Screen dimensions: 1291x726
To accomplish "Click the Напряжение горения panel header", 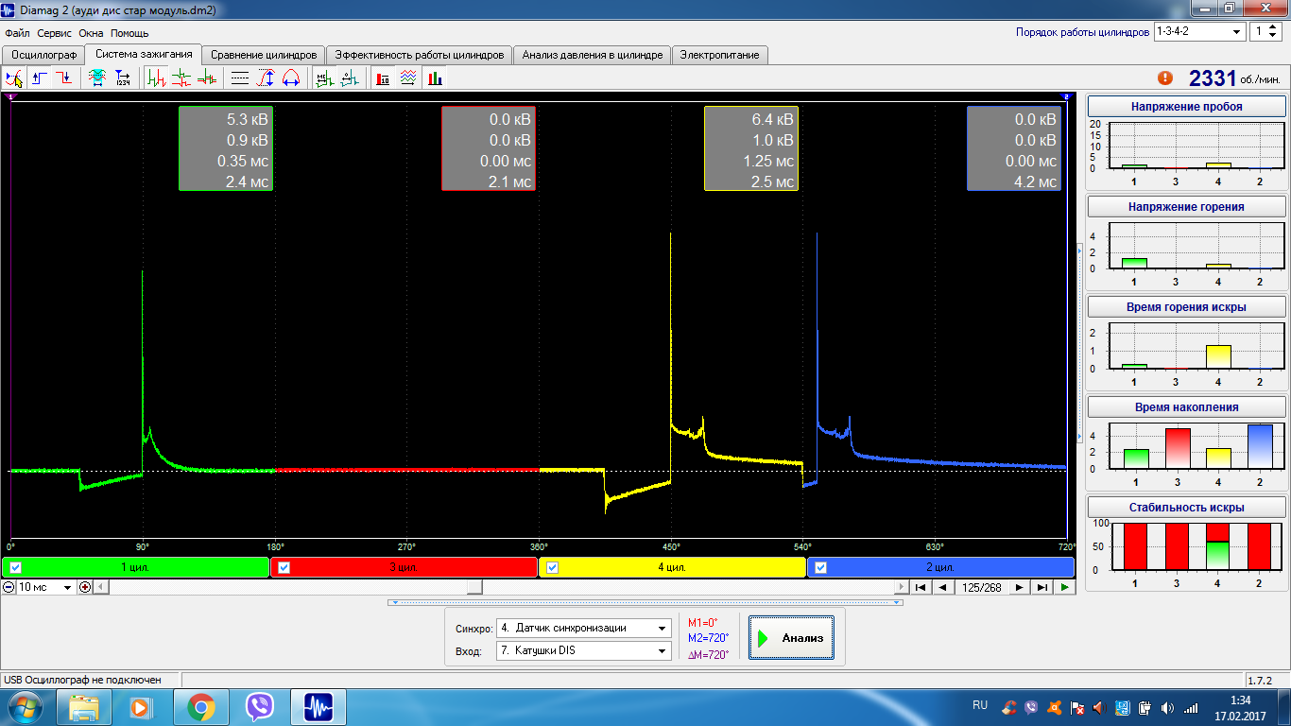I will coord(1186,207).
